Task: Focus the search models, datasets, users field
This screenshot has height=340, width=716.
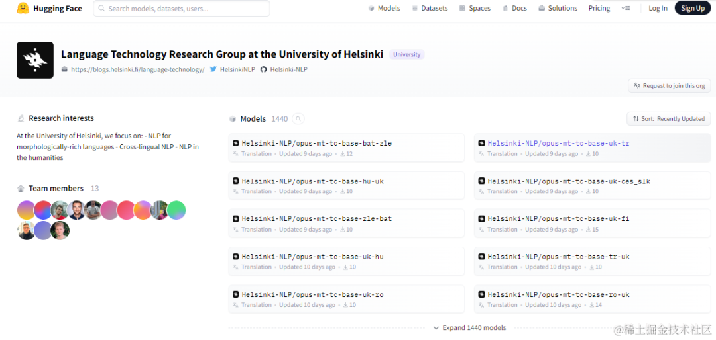Action: coord(181,8)
